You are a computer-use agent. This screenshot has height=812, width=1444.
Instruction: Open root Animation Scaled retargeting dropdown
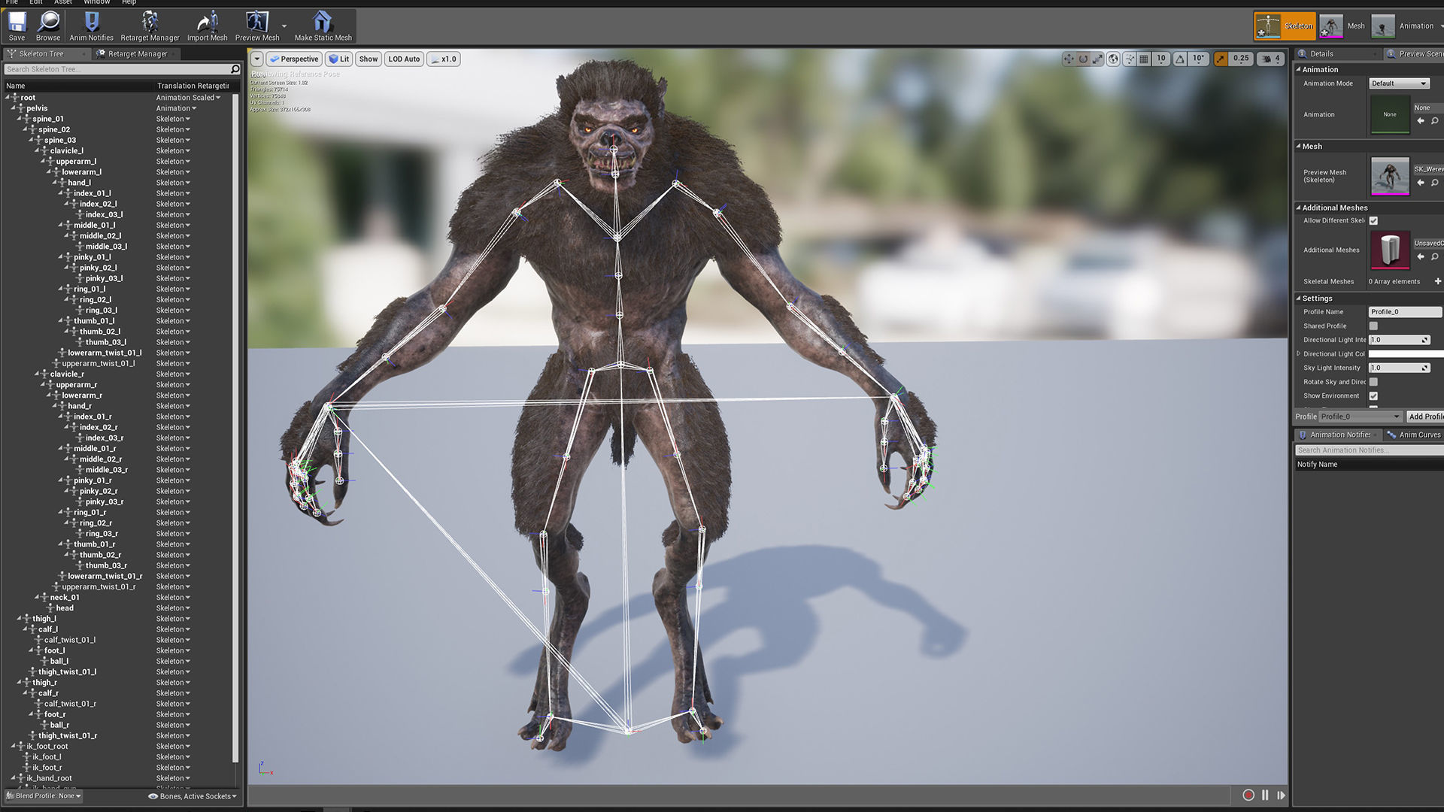[x=188, y=98]
